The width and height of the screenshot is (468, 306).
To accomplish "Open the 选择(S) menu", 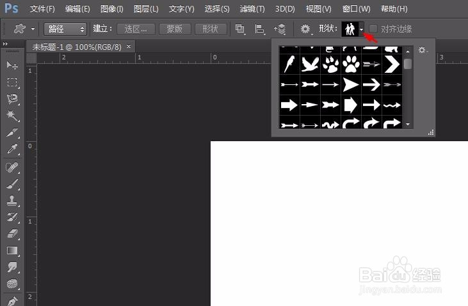I will tap(217, 9).
